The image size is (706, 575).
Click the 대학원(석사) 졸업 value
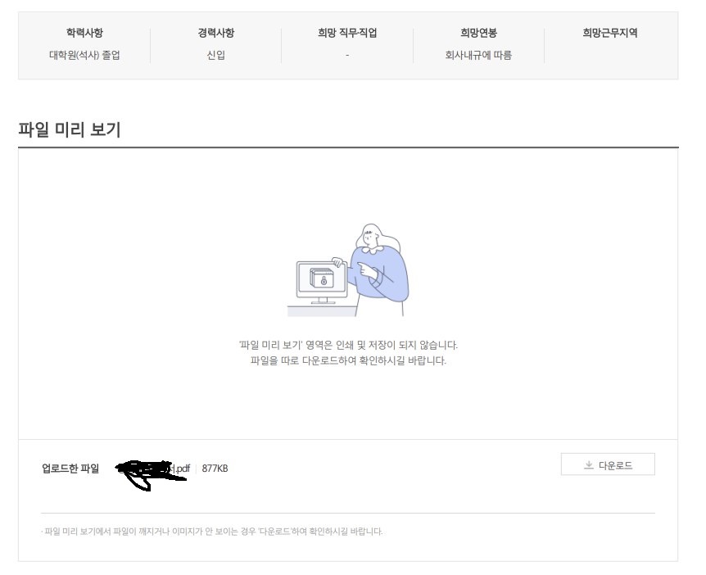(x=84, y=55)
